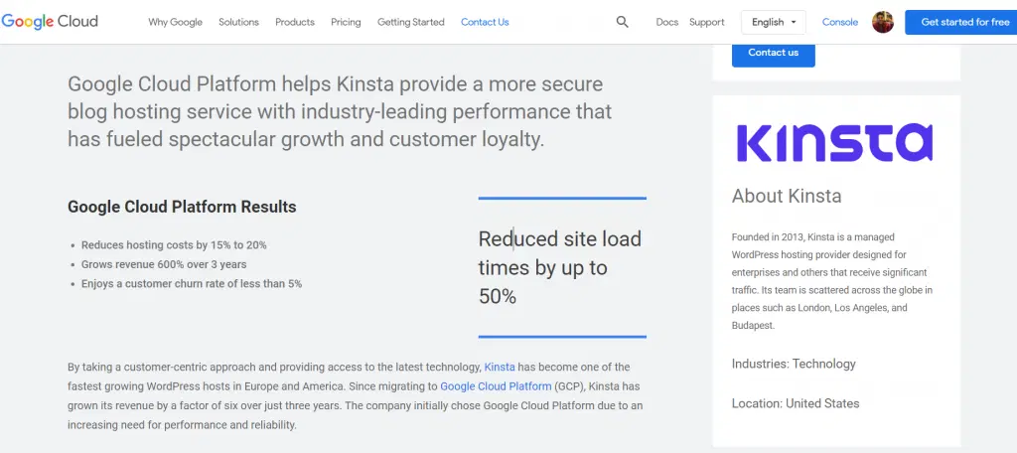Click the About Kinsta heading
This screenshot has width=1017, height=453.
pyautogui.click(x=787, y=196)
